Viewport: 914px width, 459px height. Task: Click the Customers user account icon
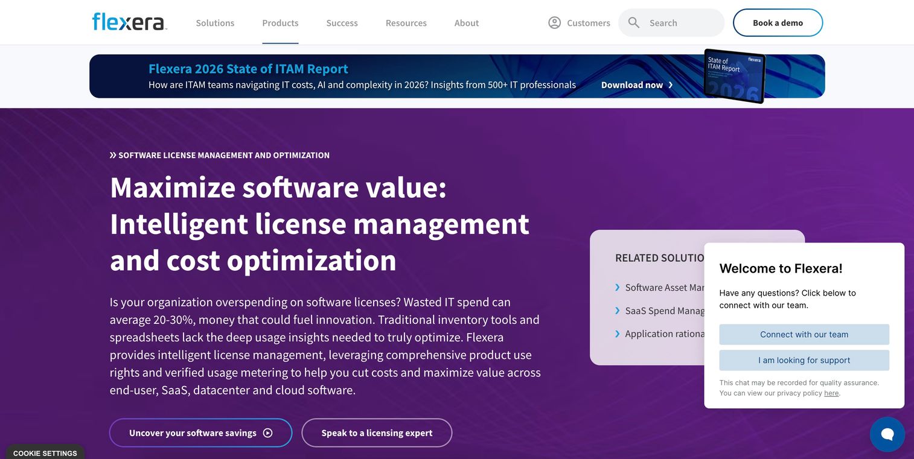click(x=554, y=23)
